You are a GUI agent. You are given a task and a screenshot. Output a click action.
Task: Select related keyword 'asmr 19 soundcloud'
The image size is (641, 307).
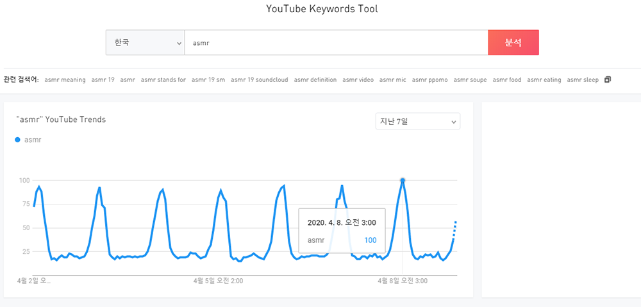click(259, 79)
